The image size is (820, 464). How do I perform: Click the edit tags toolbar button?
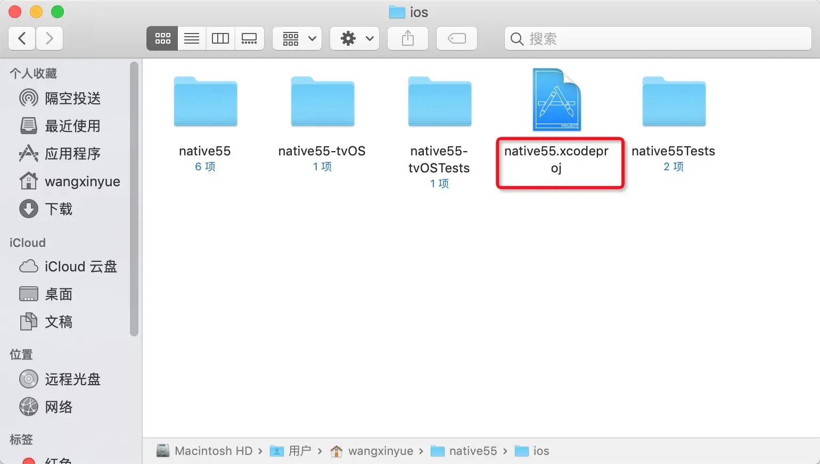457,38
